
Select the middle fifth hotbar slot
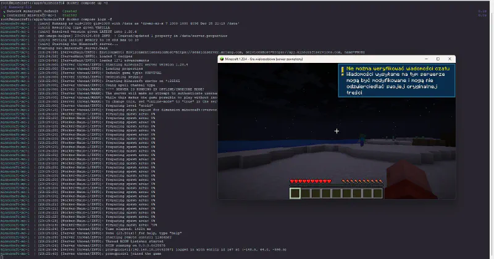coord(337,193)
